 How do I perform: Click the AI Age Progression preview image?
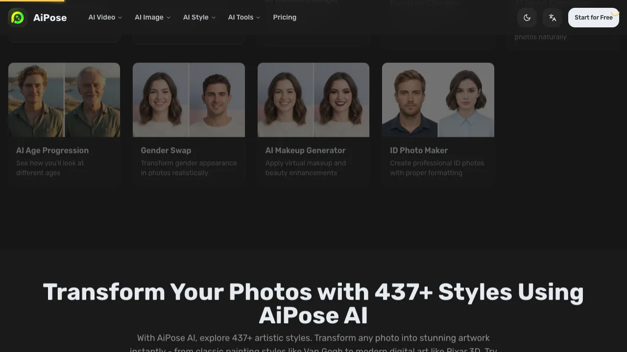pos(64,100)
